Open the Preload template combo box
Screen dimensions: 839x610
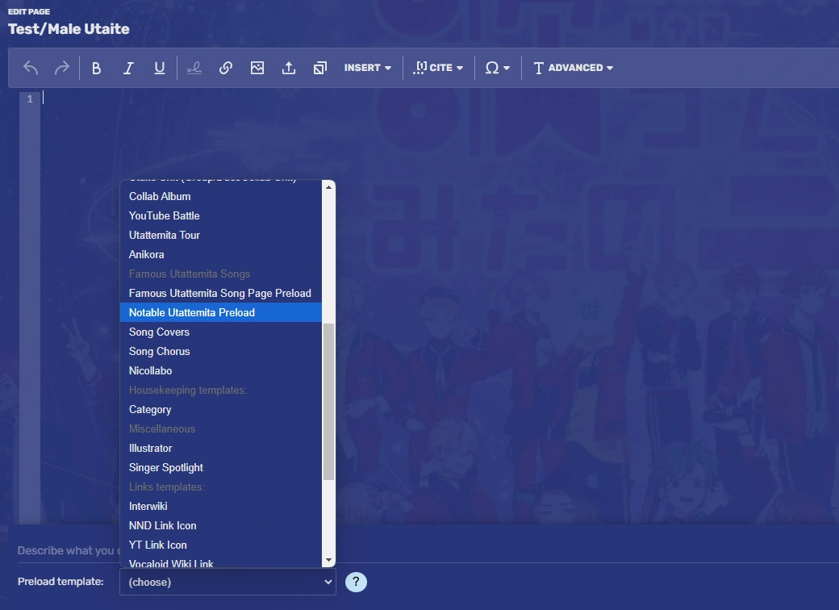pyautogui.click(x=228, y=582)
